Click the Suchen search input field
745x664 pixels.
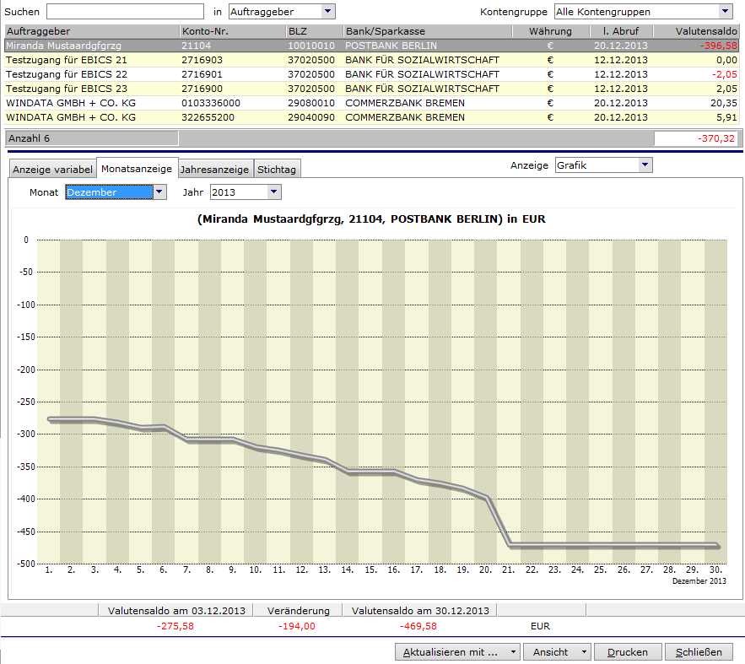click(125, 12)
